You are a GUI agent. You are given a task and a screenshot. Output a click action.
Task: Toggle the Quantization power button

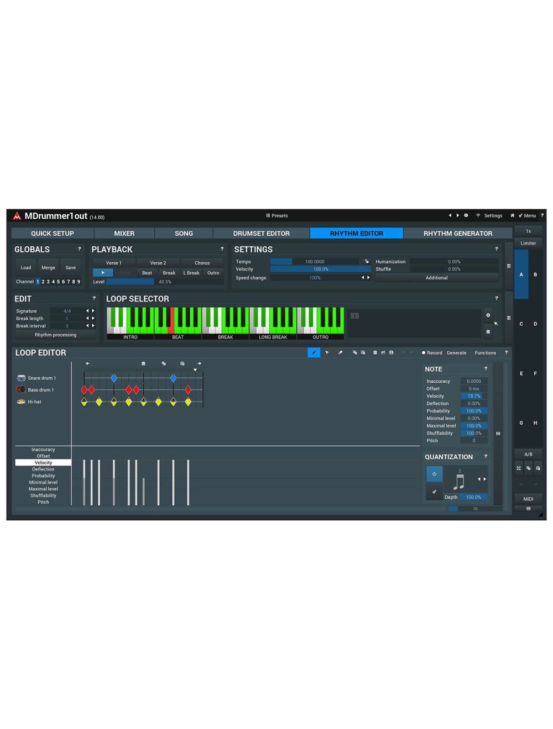point(434,474)
